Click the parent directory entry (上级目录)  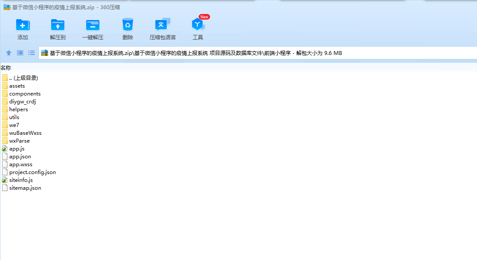coord(24,78)
